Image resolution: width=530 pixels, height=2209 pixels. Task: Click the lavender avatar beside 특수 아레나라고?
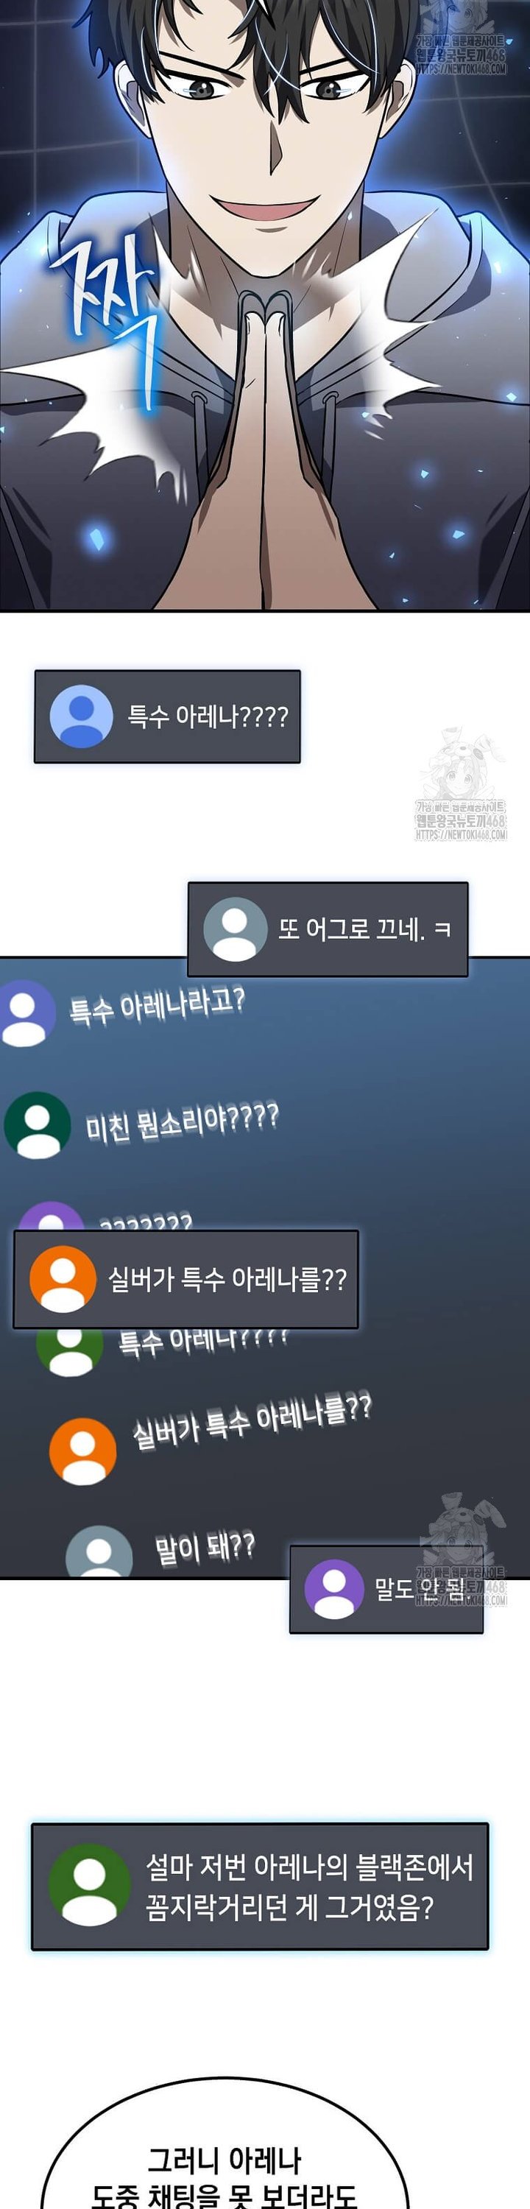point(26,1014)
